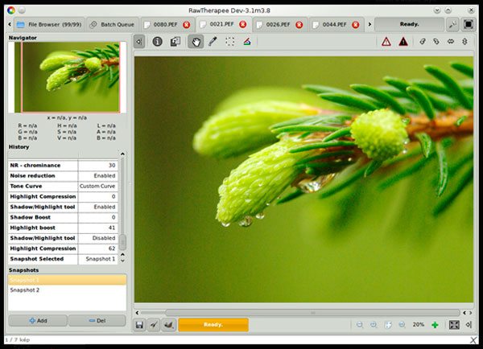
Task: Open the image info overlay
Action: (x=158, y=42)
